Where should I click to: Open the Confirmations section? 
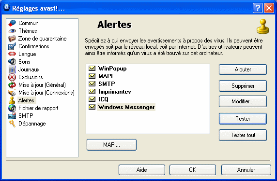(x=34, y=46)
